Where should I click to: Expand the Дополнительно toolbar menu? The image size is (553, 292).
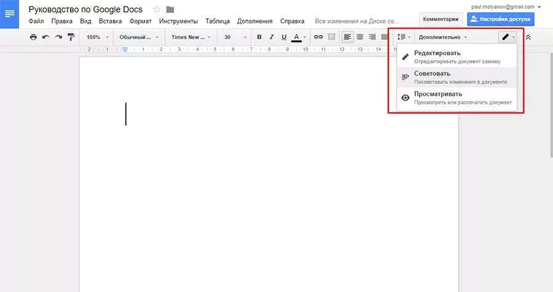442,37
